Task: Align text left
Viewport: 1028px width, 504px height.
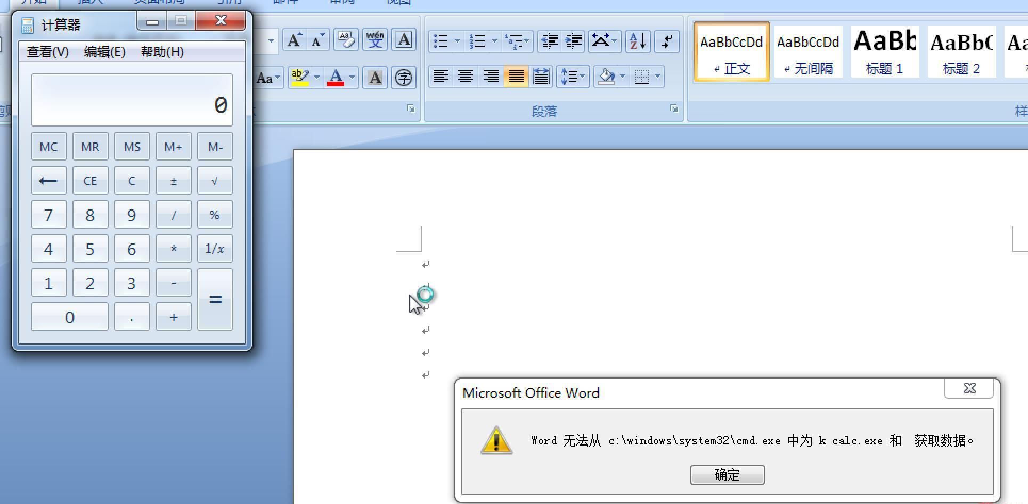Action: [x=440, y=77]
